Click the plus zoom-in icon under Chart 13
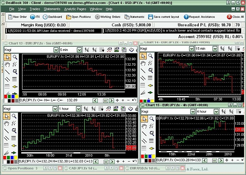 (x=123, y=100)
